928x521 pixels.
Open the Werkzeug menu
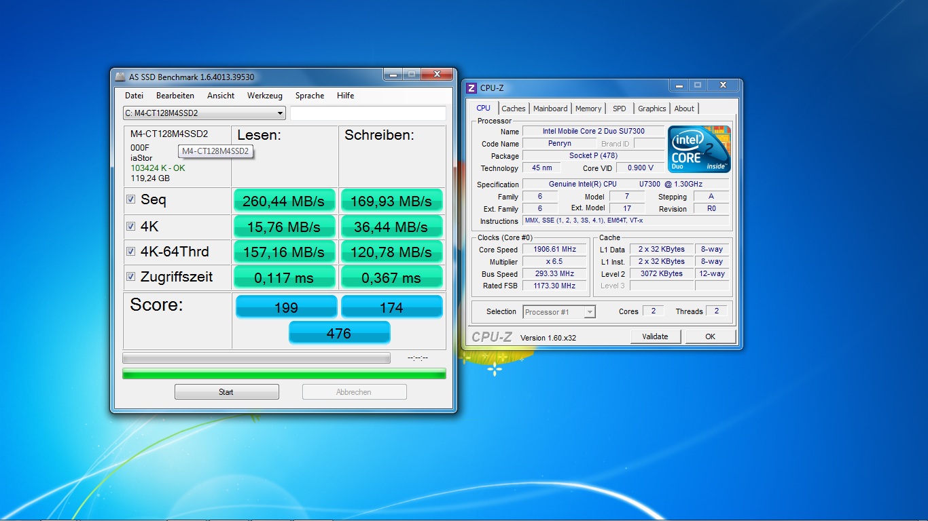pyautogui.click(x=265, y=96)
